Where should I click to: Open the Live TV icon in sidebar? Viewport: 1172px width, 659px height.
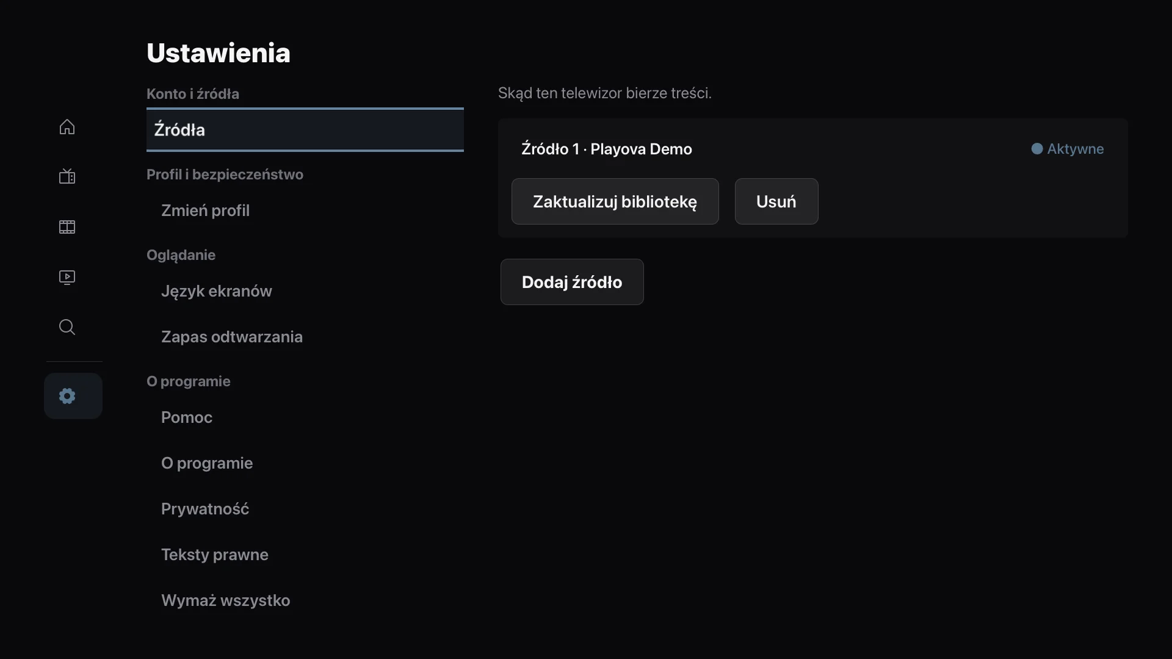point(67,177)
